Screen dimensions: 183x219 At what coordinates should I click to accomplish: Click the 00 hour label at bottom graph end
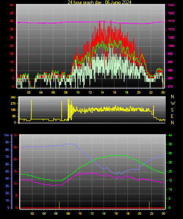(163, 213)
